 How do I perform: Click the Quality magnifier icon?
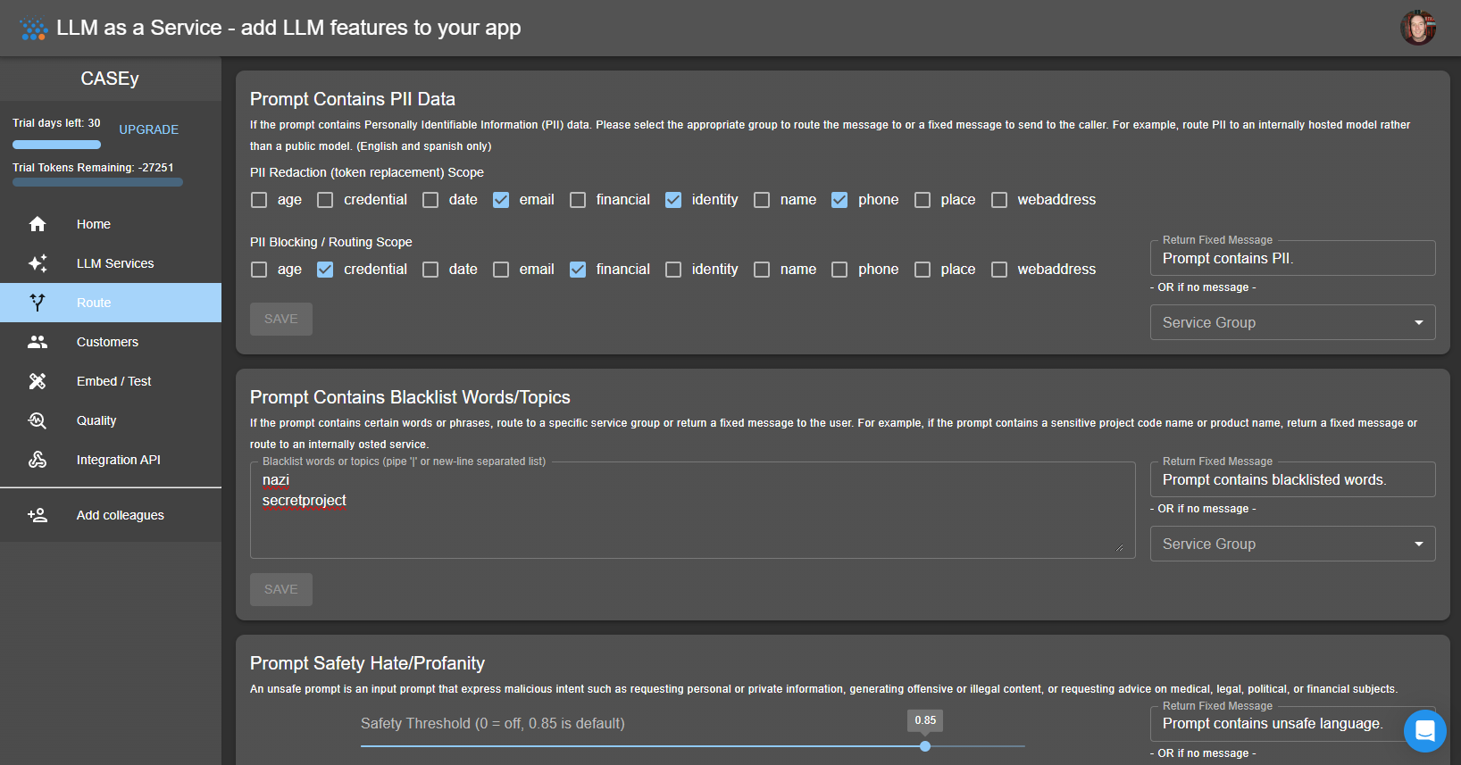tap(38, 420)
